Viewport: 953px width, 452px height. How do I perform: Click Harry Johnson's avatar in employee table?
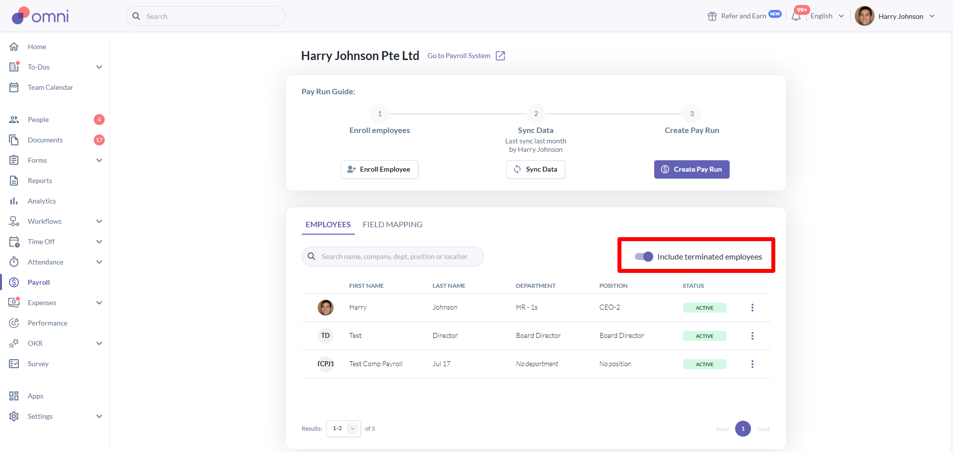(x=326, y=308)
